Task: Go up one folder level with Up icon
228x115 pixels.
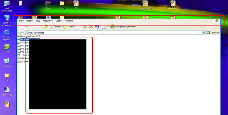Action: [46, 27]
